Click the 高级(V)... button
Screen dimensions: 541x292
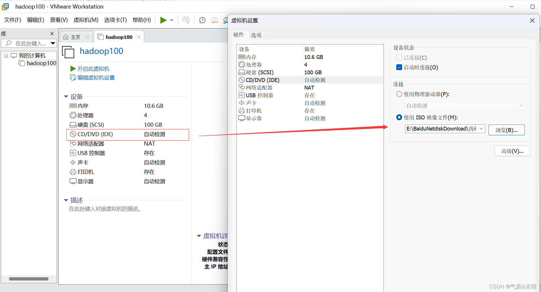[512, 151]
